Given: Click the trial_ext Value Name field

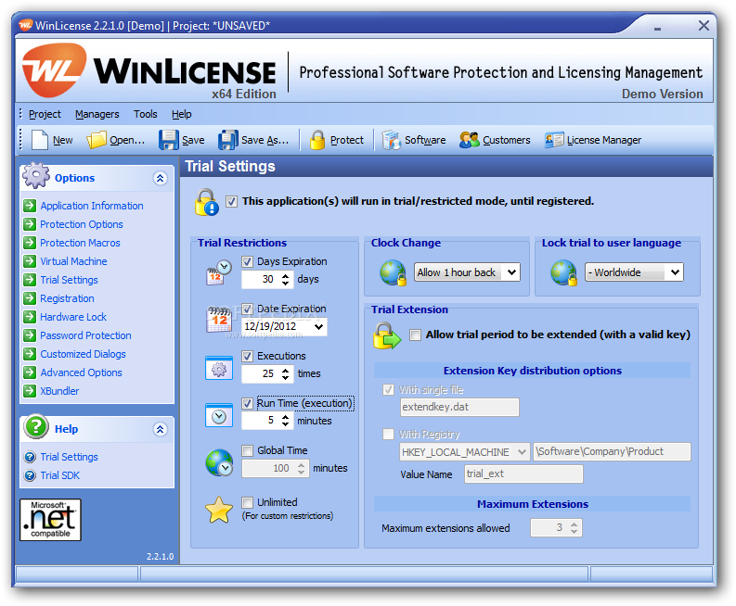Looking at the screenshot, I should tap(523, 473).
